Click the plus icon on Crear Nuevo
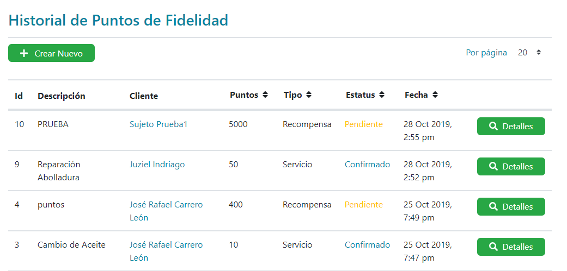 pyautogui.click(x=24, y=53)
